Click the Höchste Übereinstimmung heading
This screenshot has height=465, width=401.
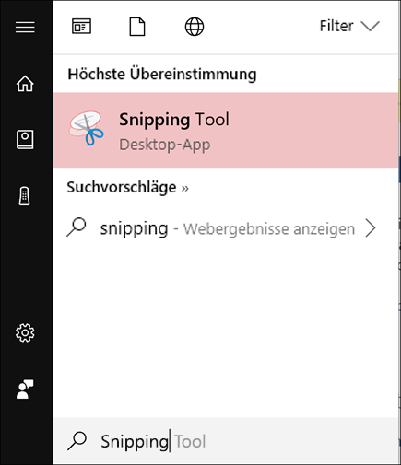point(162,75)
